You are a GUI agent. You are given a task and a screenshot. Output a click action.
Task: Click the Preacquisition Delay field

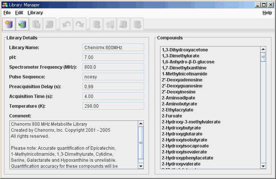click(113, 87)
